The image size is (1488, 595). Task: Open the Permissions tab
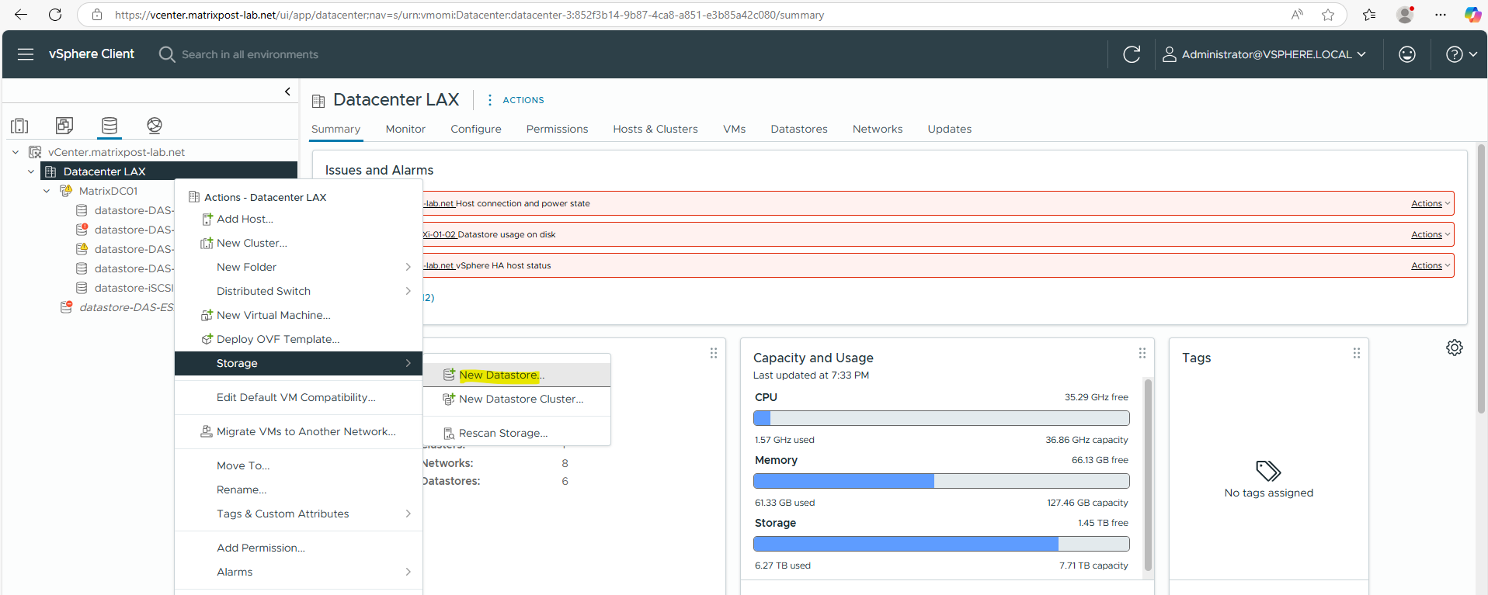(557, 129)
